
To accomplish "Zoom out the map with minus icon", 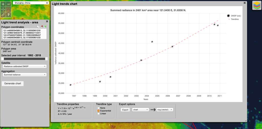I will click(x=9, y=4).
